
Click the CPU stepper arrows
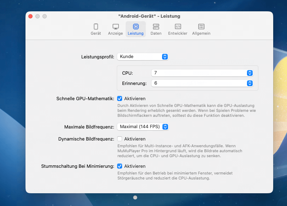coord(249,73)
